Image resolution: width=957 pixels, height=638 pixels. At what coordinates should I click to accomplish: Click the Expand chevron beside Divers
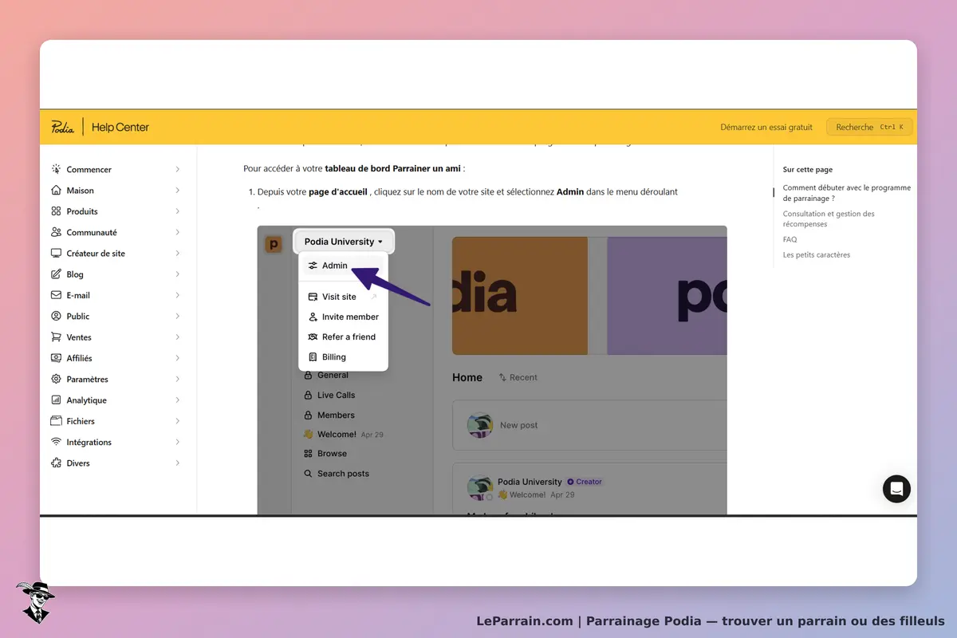pyautogui.click(x=178, y=463)
